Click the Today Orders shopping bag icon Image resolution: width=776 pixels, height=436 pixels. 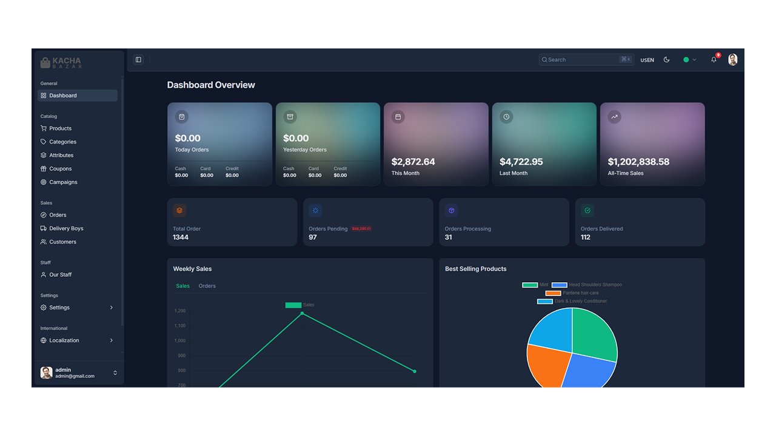click(x=181, y=117)
